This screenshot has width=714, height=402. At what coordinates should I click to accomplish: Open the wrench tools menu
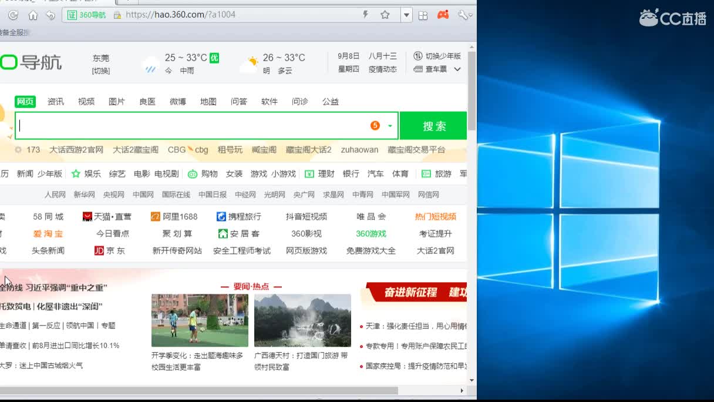coord(463,15)
